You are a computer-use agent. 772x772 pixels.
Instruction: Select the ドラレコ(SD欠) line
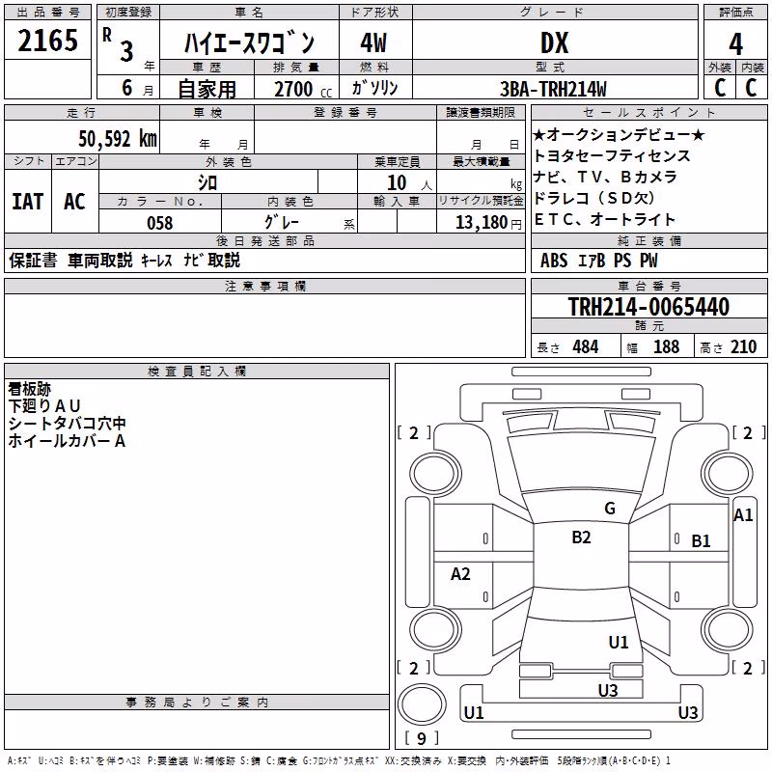[594, 198]
